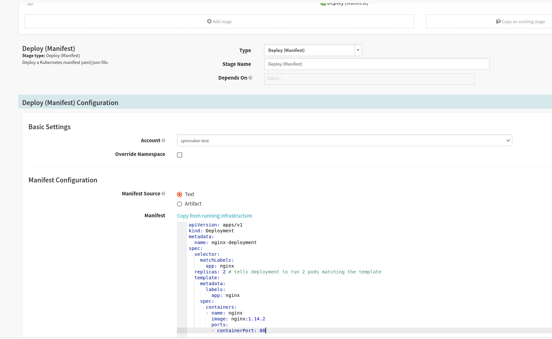This screenshot has width=552, height=339.
Task: Click kind: Deployment line in the manifest
Action: click(x=211, y=231)
